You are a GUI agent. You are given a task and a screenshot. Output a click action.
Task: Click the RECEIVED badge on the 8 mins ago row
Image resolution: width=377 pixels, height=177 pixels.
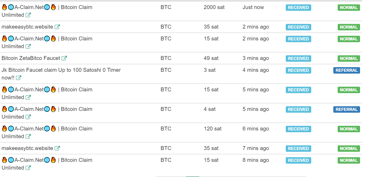pos(298,160)
